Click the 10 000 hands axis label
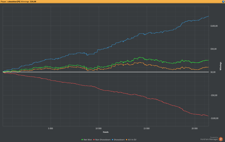 (x=98, y=128)
